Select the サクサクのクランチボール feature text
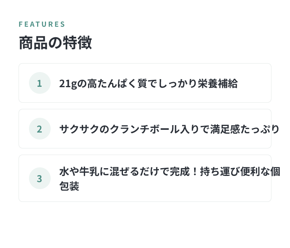Screen dimensions: 290x248 coord(169,129)
